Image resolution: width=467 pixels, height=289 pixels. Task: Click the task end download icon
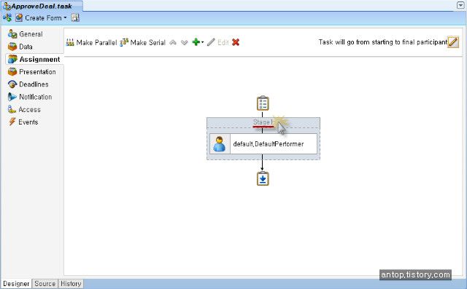(263, 179)
